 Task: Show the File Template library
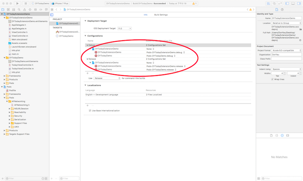(271, 135)
